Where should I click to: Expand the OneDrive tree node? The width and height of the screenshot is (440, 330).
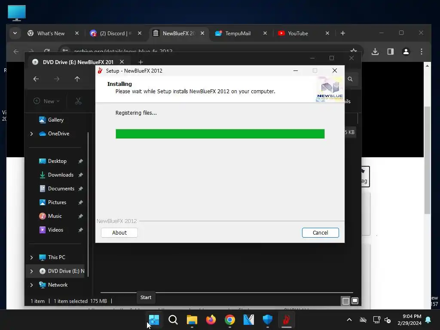[x=31, y=134]
